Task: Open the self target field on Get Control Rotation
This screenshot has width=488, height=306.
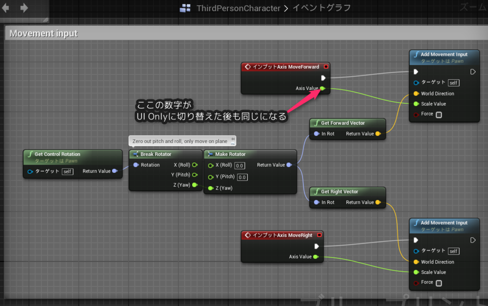Action: [67, 171]
